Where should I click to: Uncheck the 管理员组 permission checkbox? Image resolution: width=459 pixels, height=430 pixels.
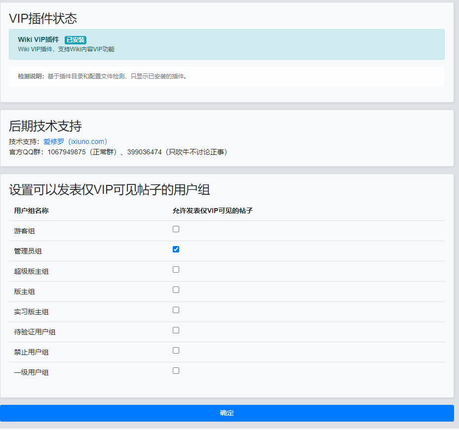click(176, 250)
